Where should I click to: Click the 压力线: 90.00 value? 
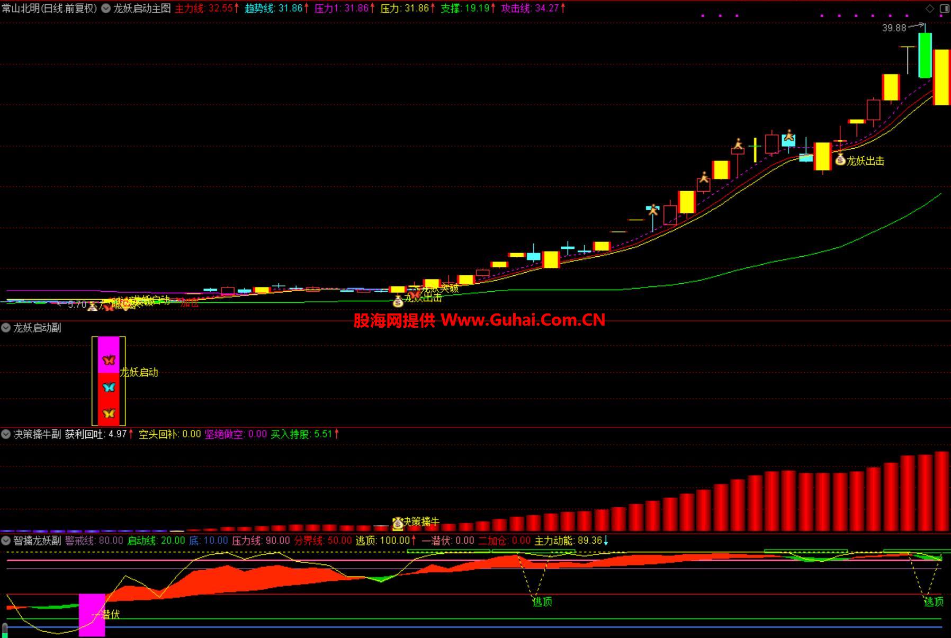(x=261, y=541)
